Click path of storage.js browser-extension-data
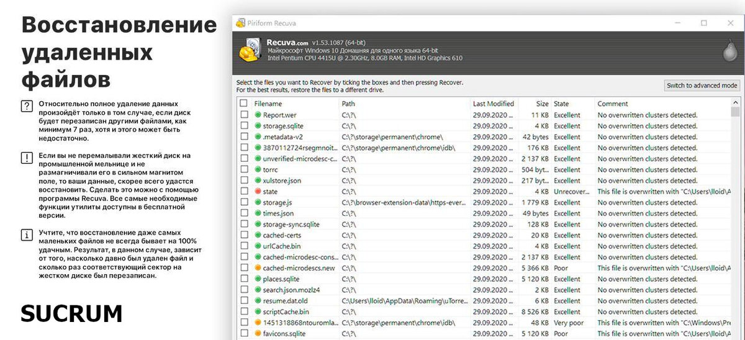 pyautogui.click(x=404, y=202)
